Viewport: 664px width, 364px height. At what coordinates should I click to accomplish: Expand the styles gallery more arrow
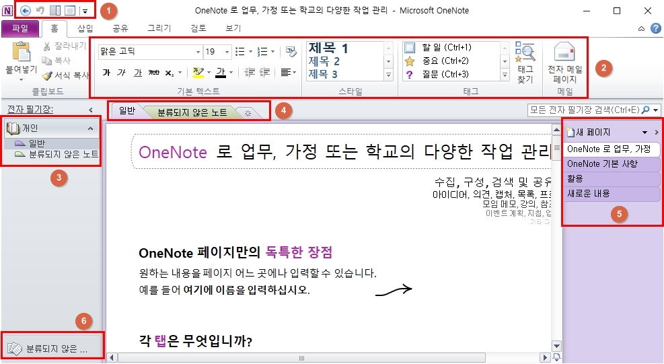pyautogui.click(x=388, y=75)
